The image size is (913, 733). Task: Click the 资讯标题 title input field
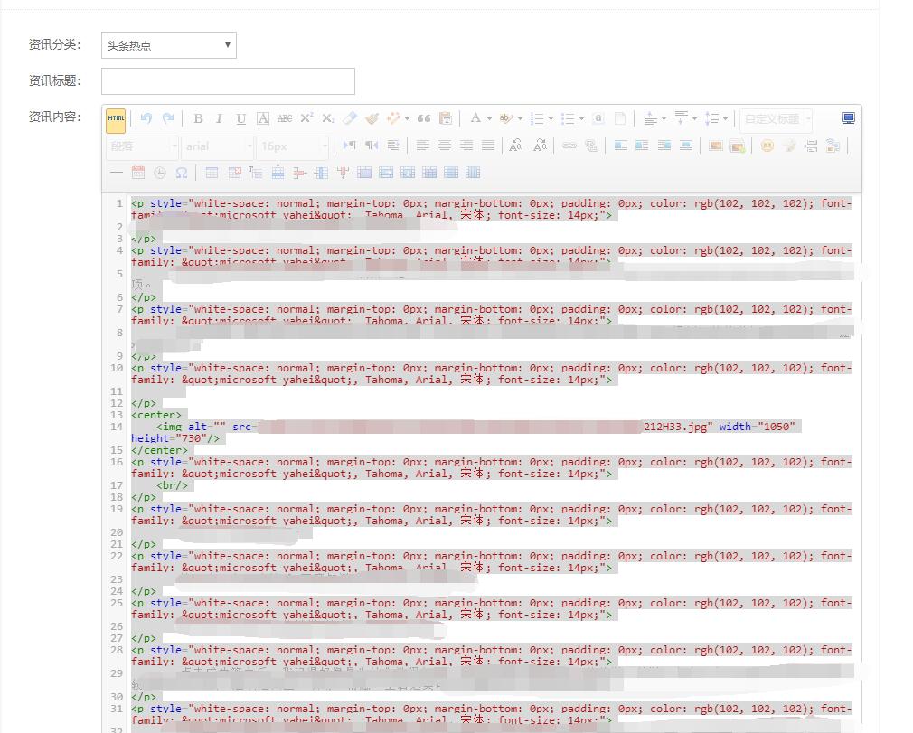tap(228, 81)
